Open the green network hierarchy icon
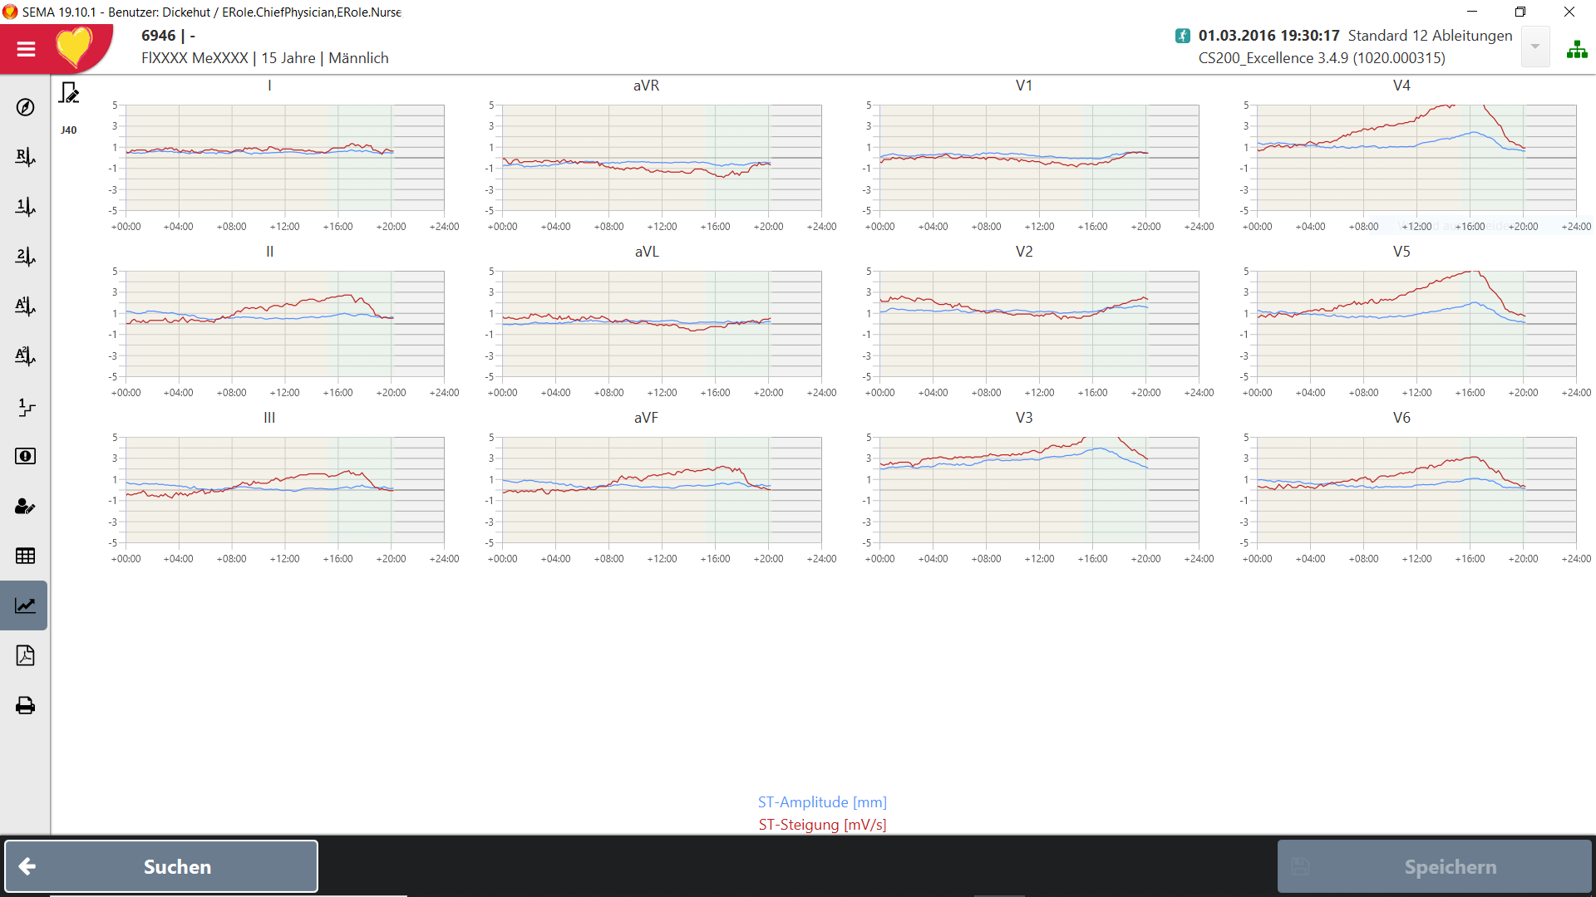This screenshot has height=897, width=1596. pyautogui.click(x=1577, y=49)
